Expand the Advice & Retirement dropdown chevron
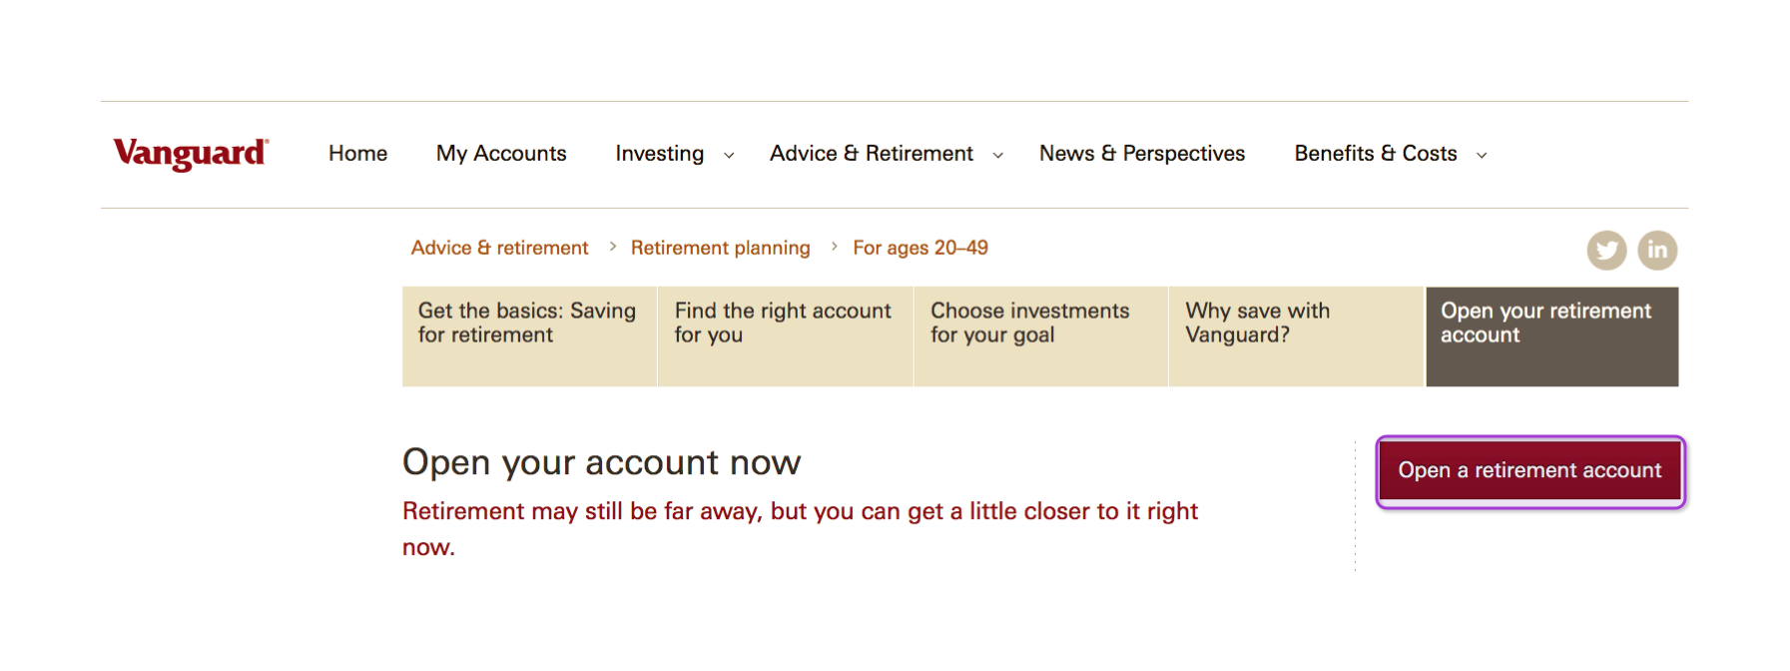This screenshot has width=1790, height=671. click(x=998, y=155)
